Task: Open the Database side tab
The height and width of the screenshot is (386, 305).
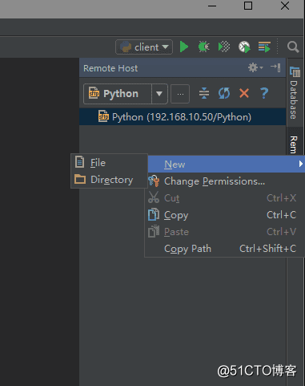Action: [294, 92]
